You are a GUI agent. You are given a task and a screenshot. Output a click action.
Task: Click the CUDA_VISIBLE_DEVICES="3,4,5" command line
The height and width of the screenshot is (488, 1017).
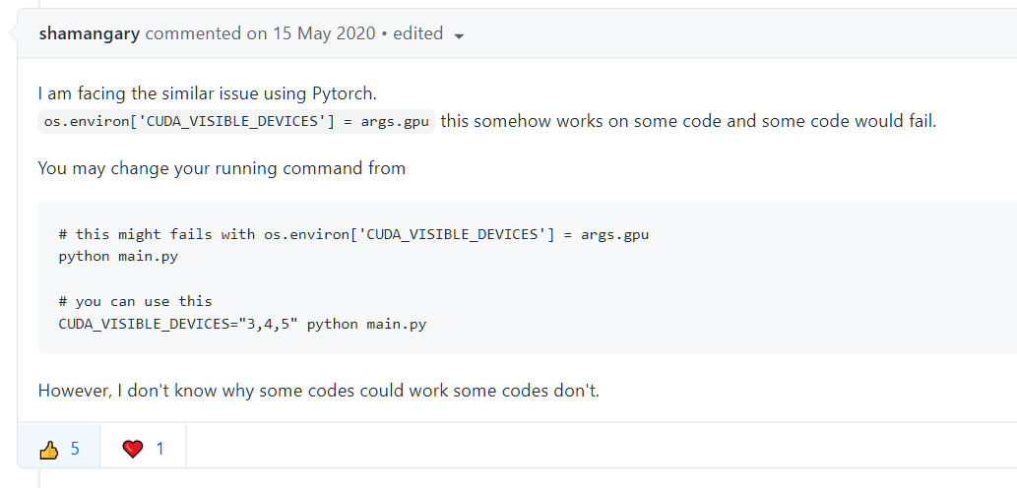[242, 324]
